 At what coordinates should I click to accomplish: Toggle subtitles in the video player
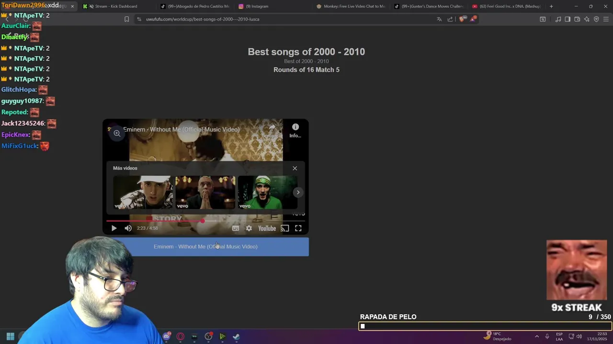pos(236,228)
